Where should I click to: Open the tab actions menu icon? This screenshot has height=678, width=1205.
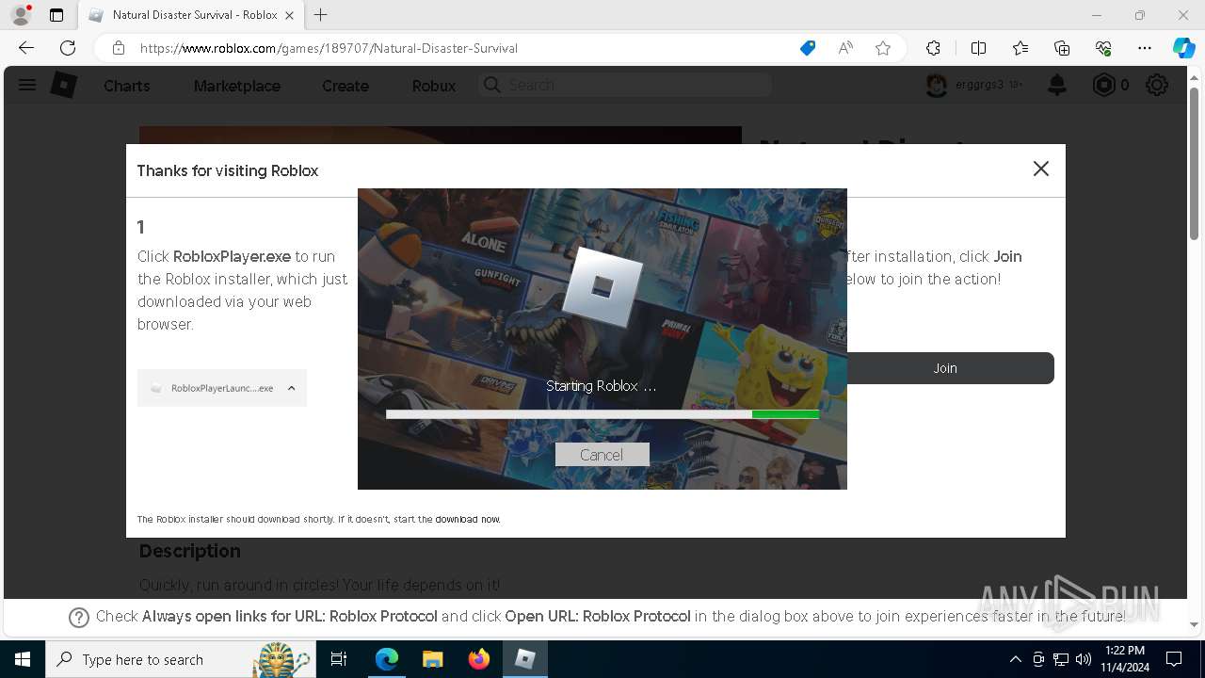(56, 15)
